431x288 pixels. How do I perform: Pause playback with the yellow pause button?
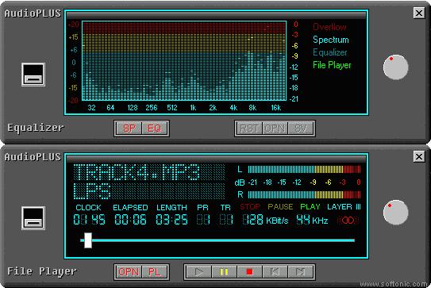point(224,272)
